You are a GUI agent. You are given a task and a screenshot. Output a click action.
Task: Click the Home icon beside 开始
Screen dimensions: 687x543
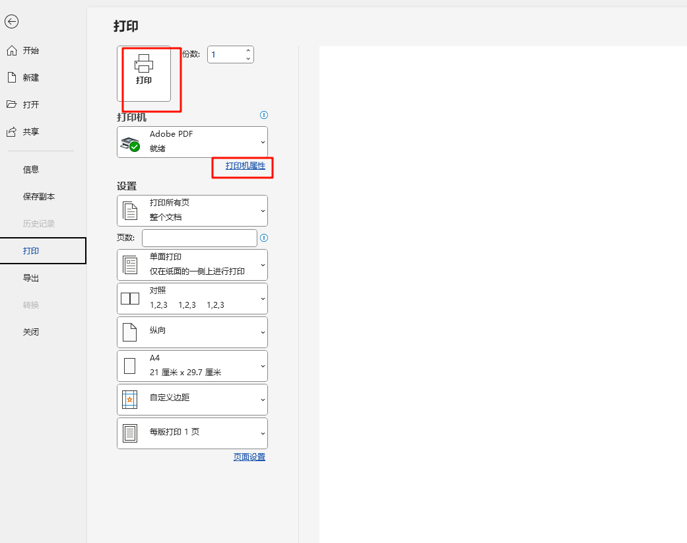point(12,50)
